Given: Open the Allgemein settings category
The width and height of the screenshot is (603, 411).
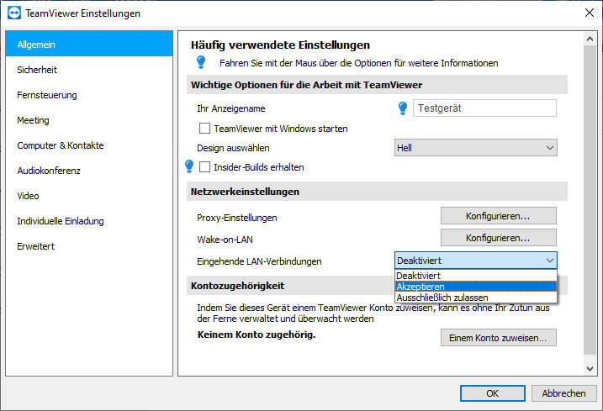Looking at the screenshot, I should [89, 45].
